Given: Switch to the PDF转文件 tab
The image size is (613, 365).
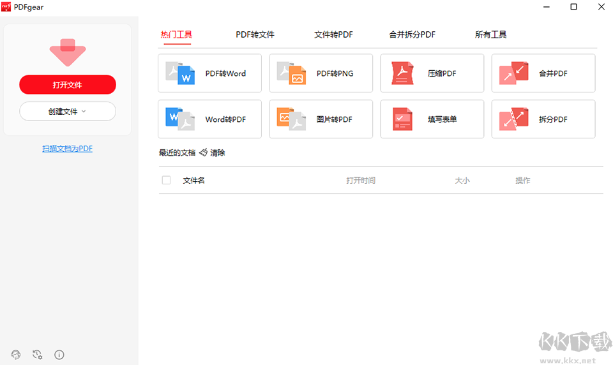Looking at the screenshot, I should tap(255, 34).
